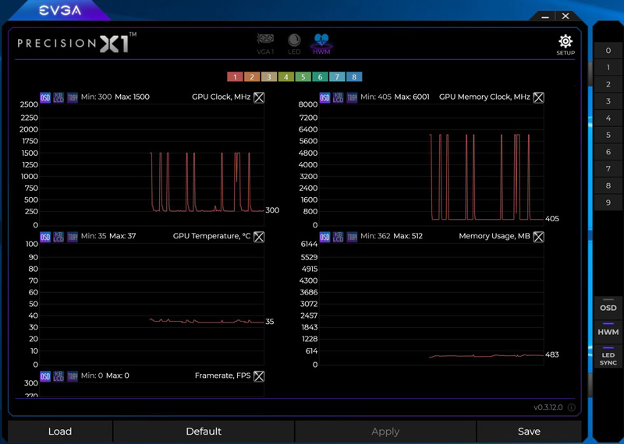The height and width of the screenshot is (444, 624).
Task: Click the Save button
Action: point(529,432)
